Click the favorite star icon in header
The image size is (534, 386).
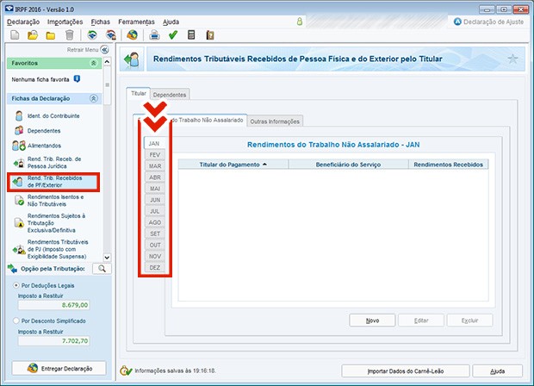tap(513, 59)
